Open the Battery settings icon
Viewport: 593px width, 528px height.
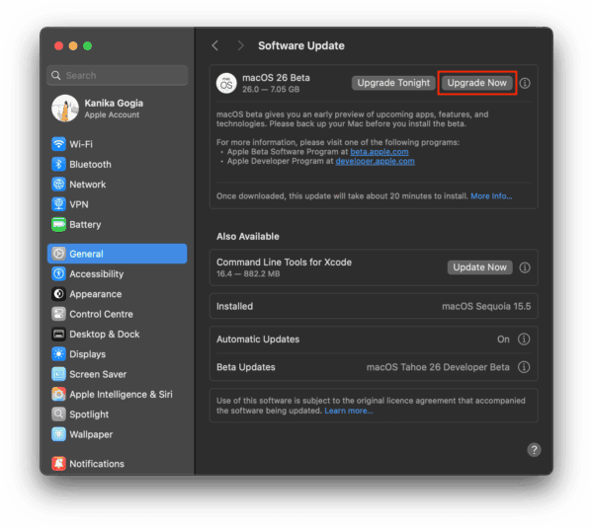(59, 224)
